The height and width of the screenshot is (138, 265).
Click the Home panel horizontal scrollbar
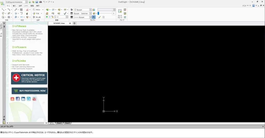pos(27,123)
